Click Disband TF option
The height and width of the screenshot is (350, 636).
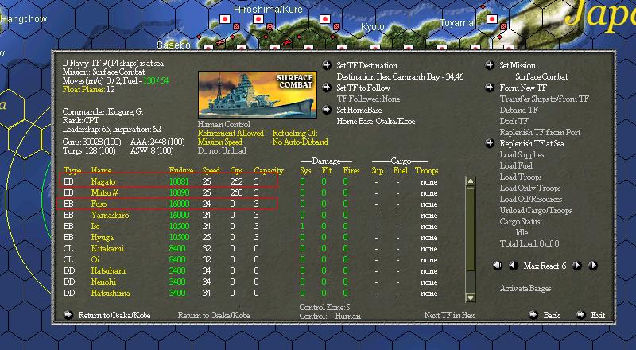pyautogui.click(x=519, y=110)
